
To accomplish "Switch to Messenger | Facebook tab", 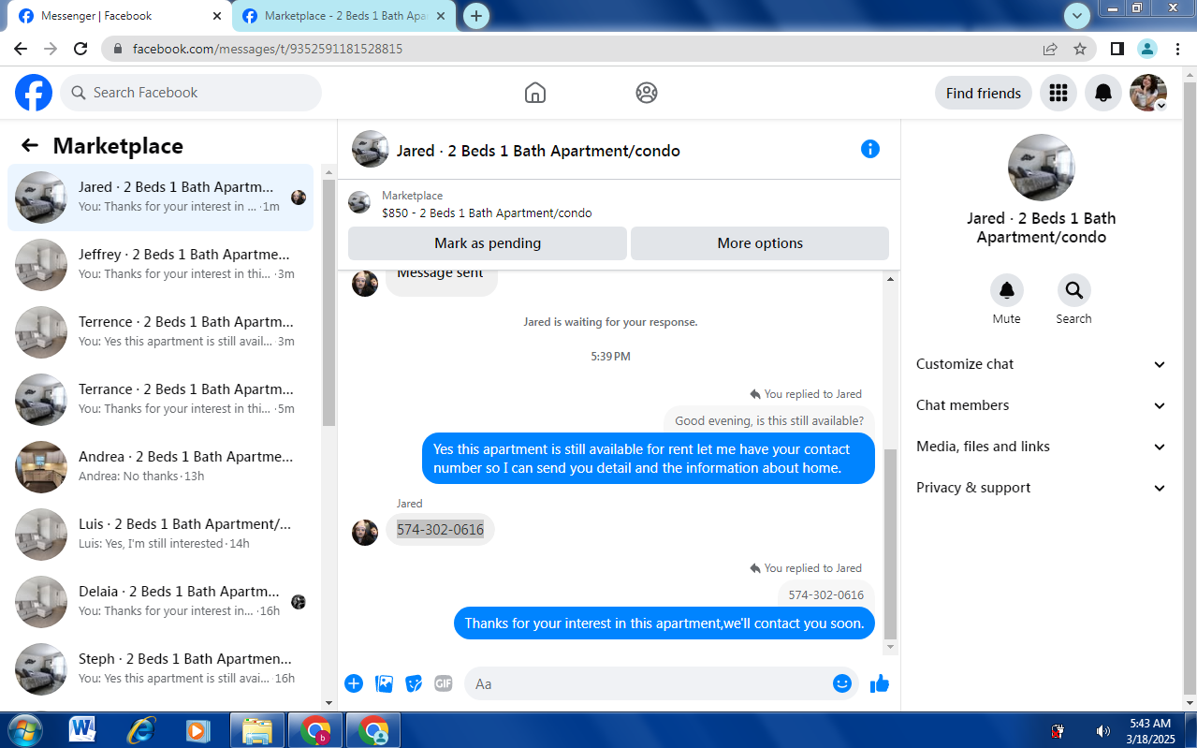I will (x=118, y=16).
